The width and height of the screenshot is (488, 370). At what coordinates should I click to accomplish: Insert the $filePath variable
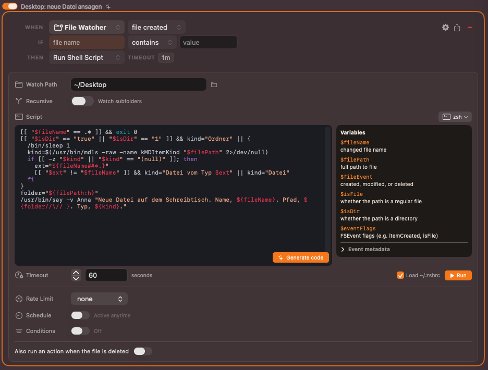[x=355, y=159]
